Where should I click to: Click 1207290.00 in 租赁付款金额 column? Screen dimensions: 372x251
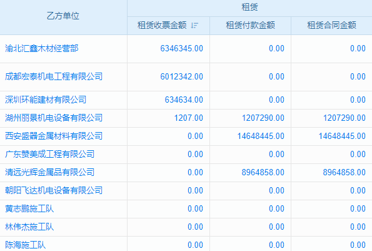click(x=263, y=118)
